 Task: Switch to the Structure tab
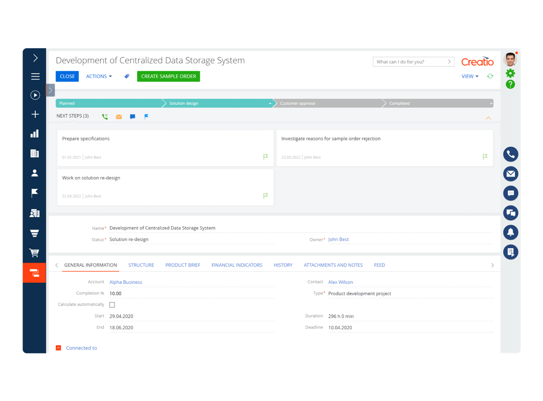point(142,265)
